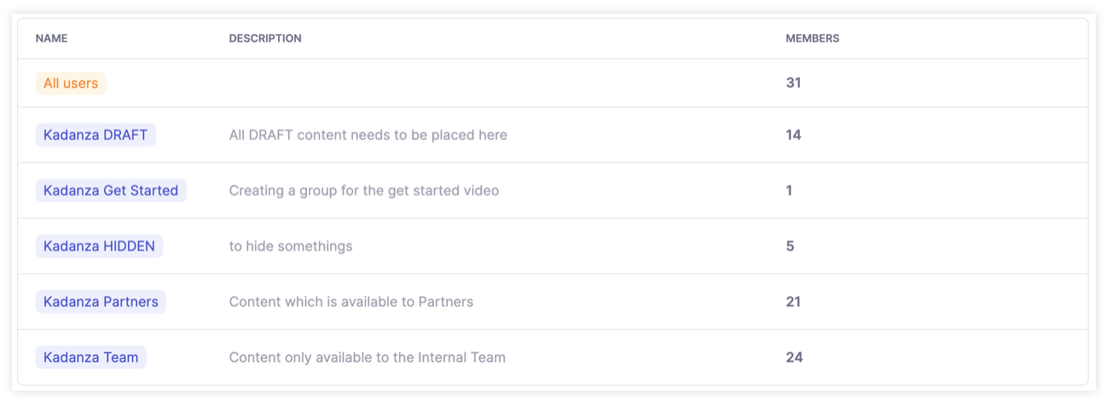Select the Kadanza DRAFT group
This screenshot has height=406, width=1112.
[96, 135]
